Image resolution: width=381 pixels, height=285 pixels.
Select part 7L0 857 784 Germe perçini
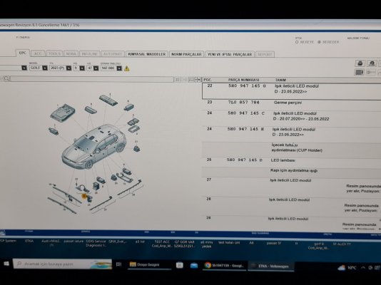pyautogui.click(x=291, y=103)
